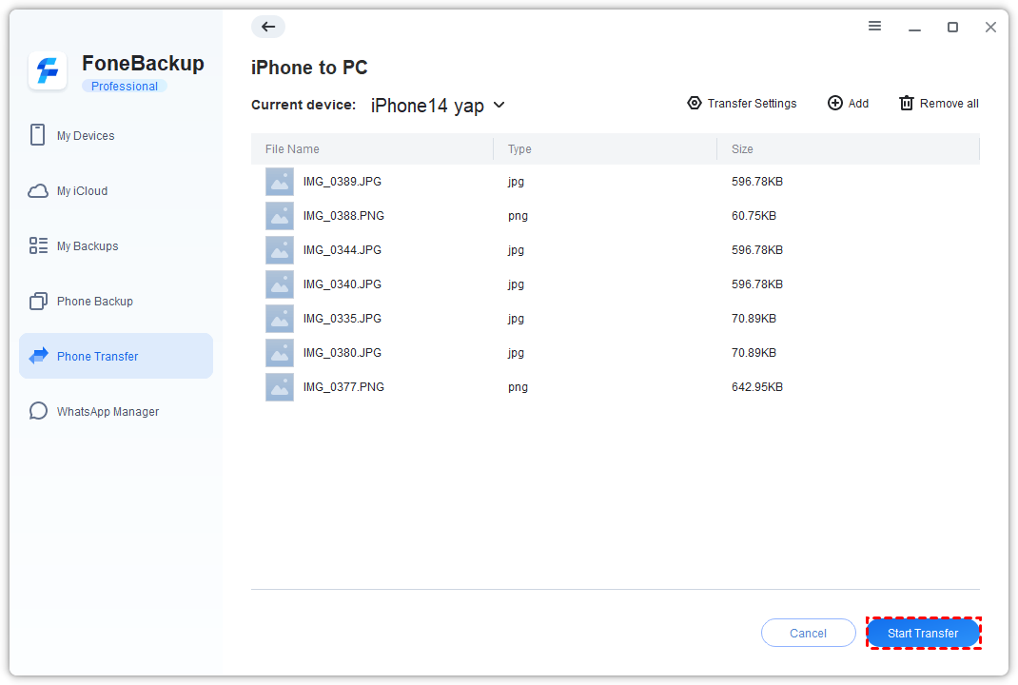Expand the current device dropdown chevron
This screenshot has height=685, width=1018.
499,105
